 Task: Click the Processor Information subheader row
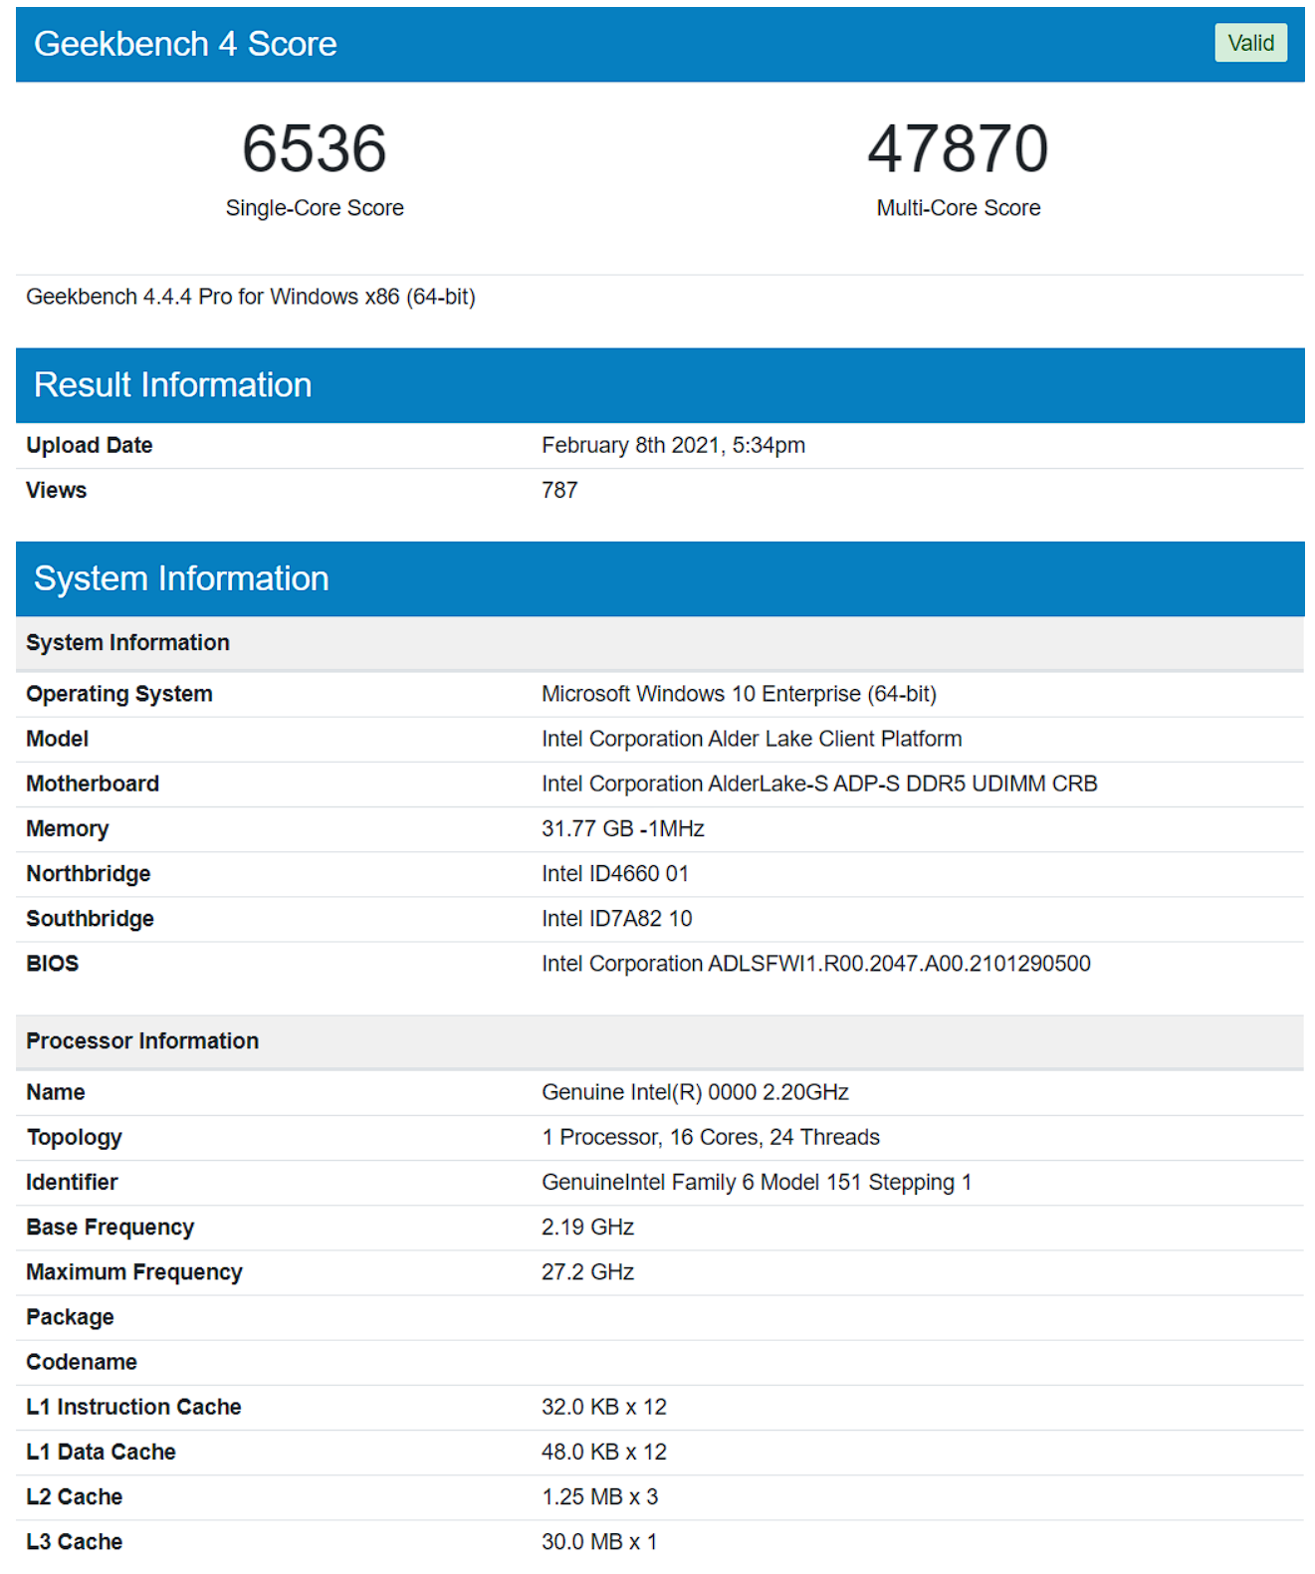(660, 1041)
